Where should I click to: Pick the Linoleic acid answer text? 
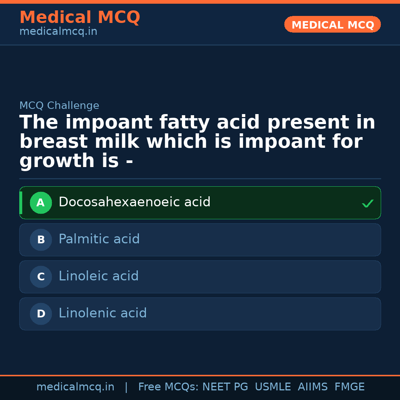tap(99, 276)
